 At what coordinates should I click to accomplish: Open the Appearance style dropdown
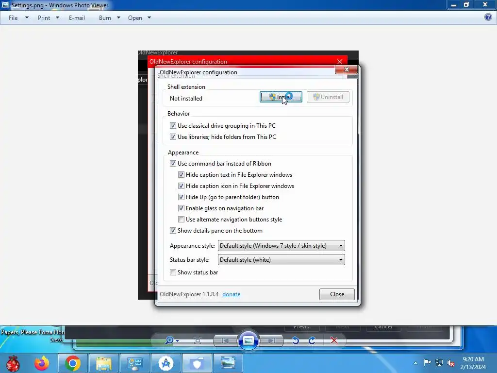point(281,246)
